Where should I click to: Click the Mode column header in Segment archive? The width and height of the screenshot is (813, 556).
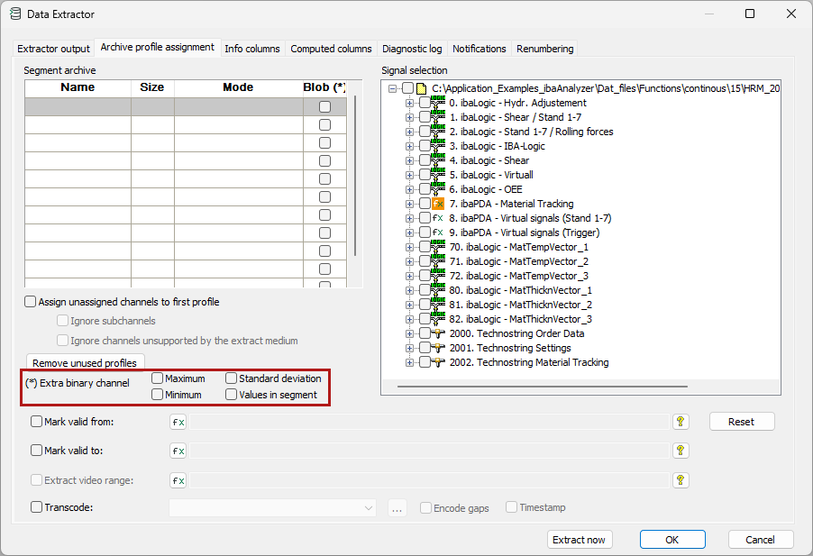point(239,87)
